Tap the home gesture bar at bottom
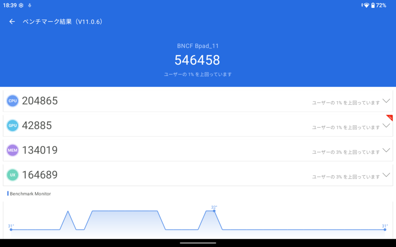396x247 pixels. 198,243
